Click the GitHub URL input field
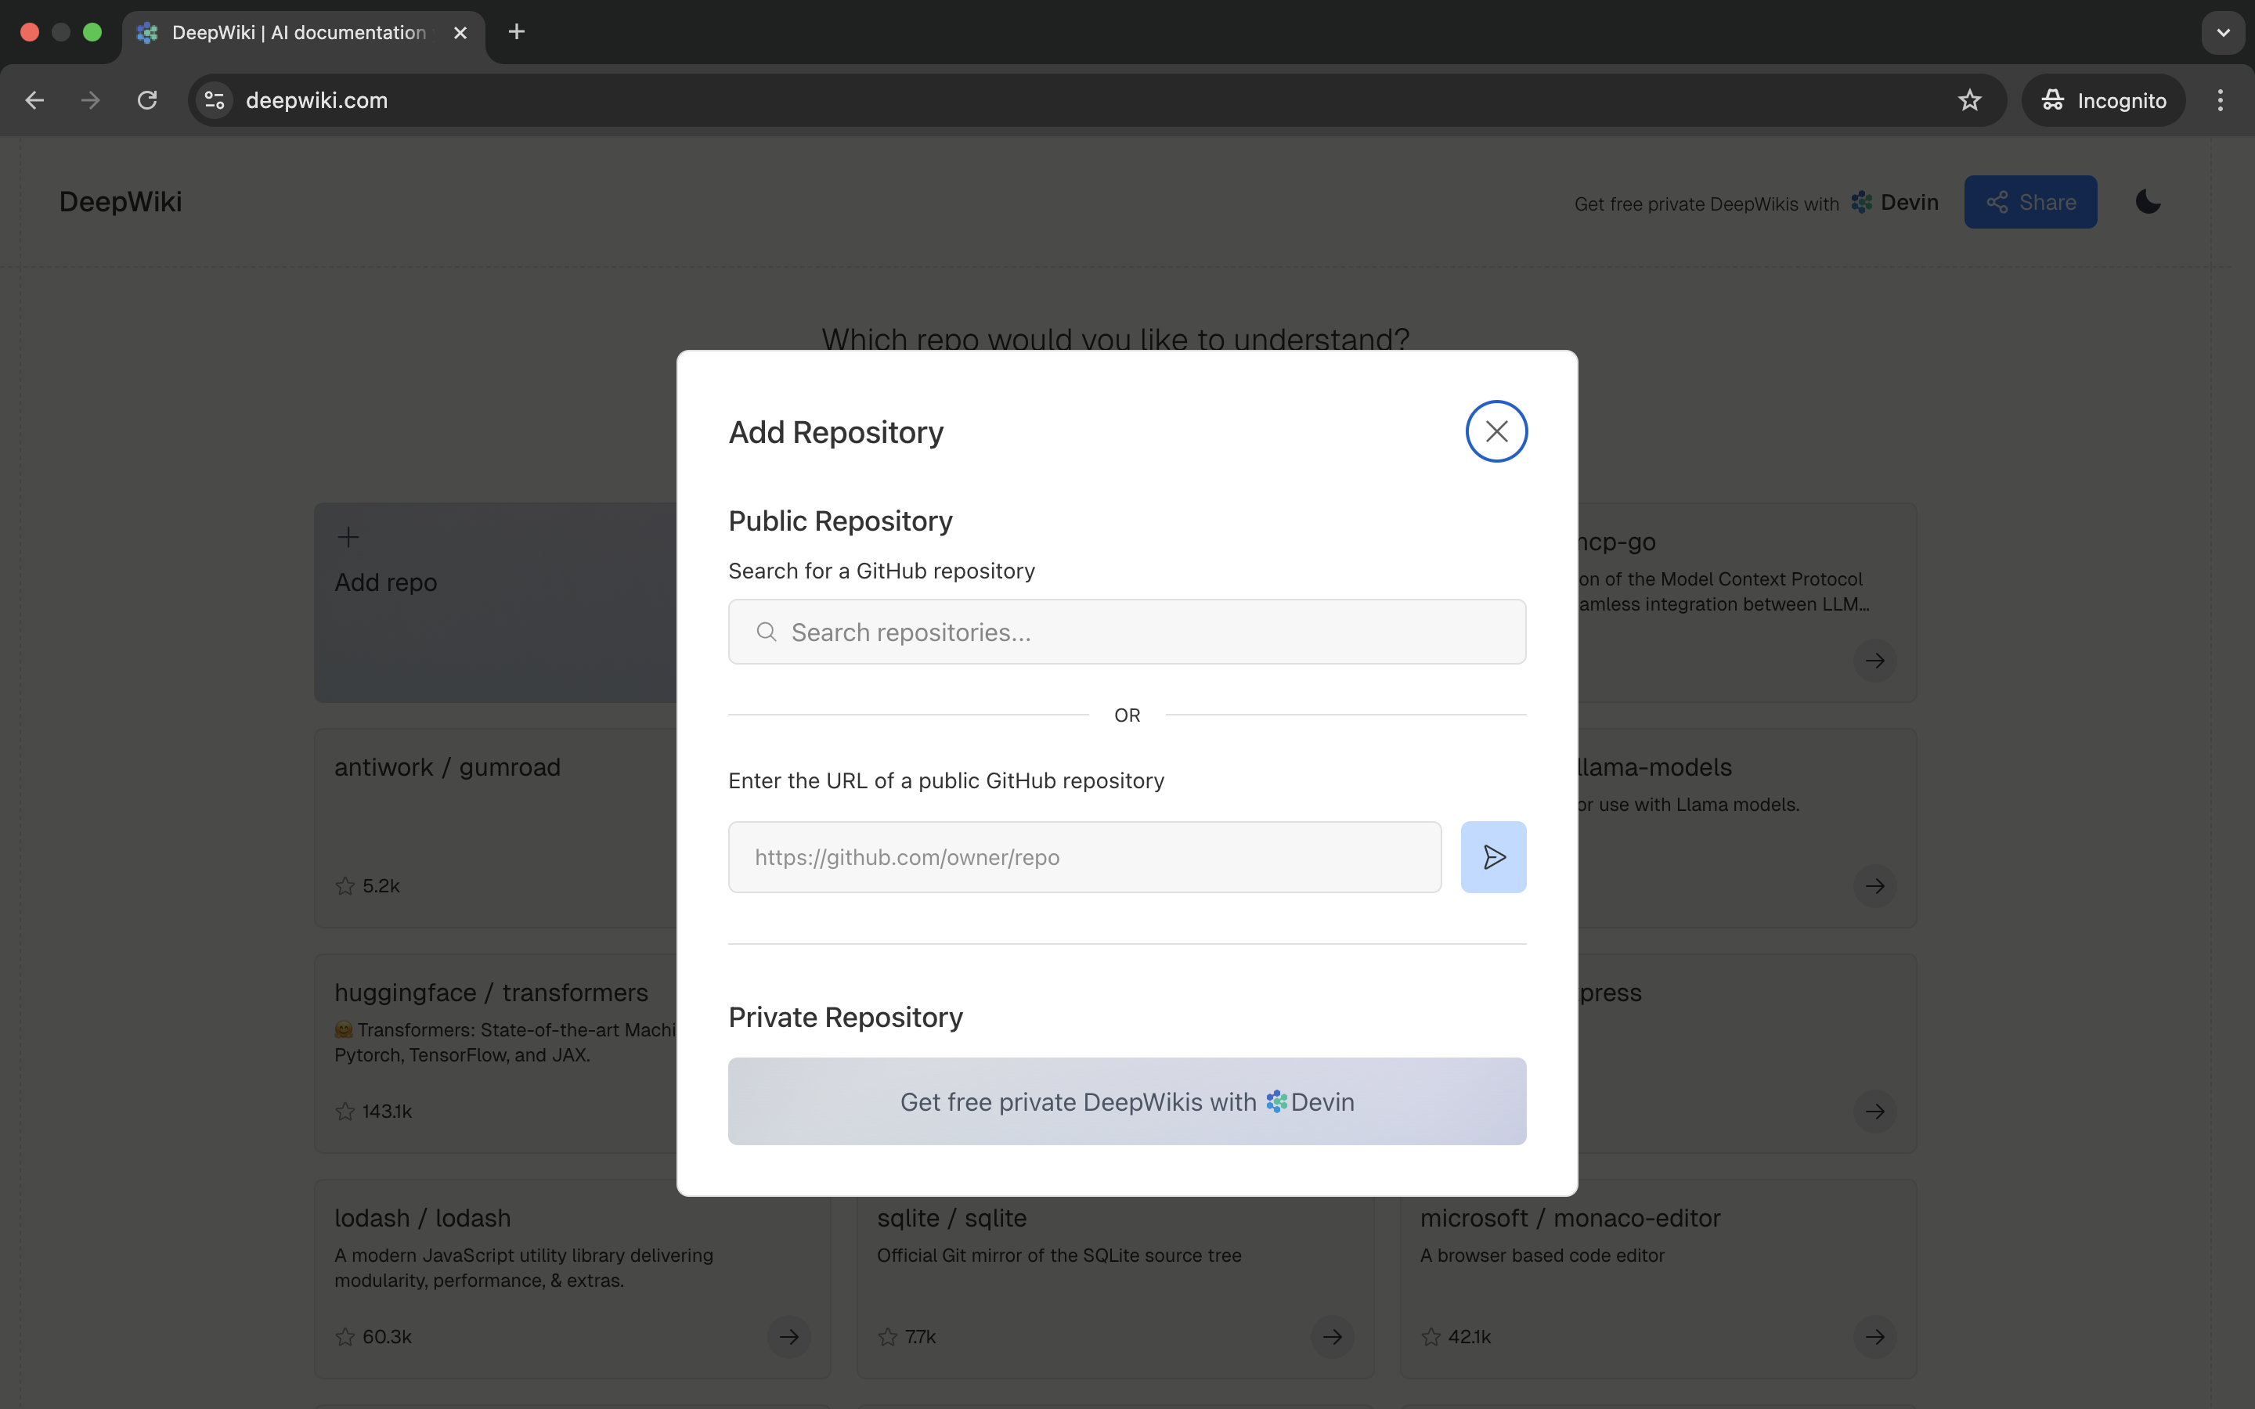This screenshot has width=2255, height=1409. 1084,857
